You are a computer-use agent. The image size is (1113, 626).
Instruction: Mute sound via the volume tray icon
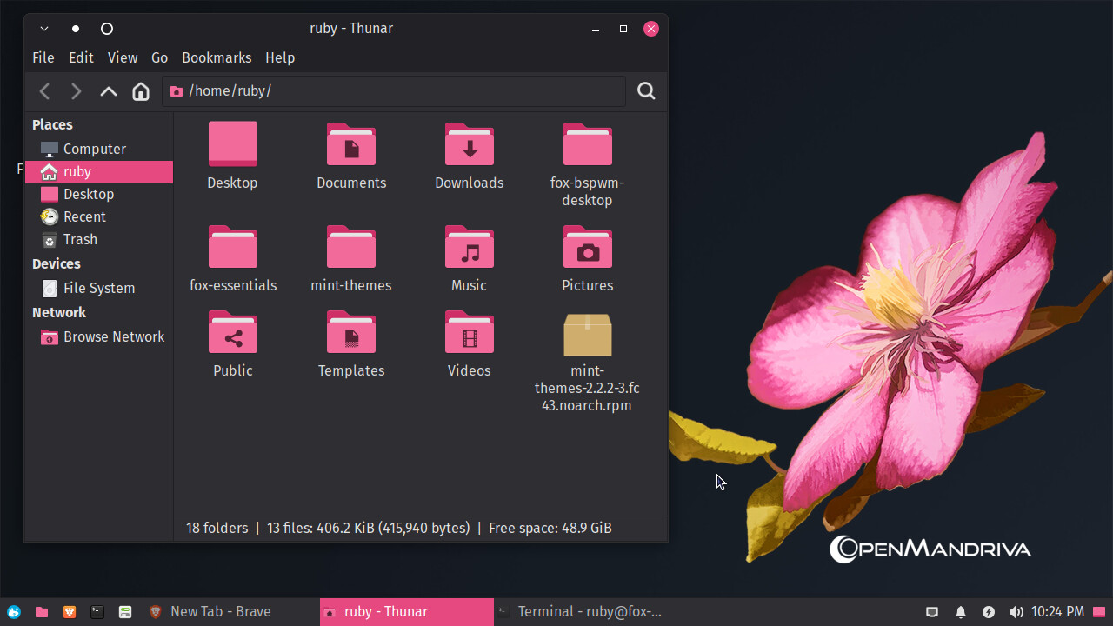1016,612
